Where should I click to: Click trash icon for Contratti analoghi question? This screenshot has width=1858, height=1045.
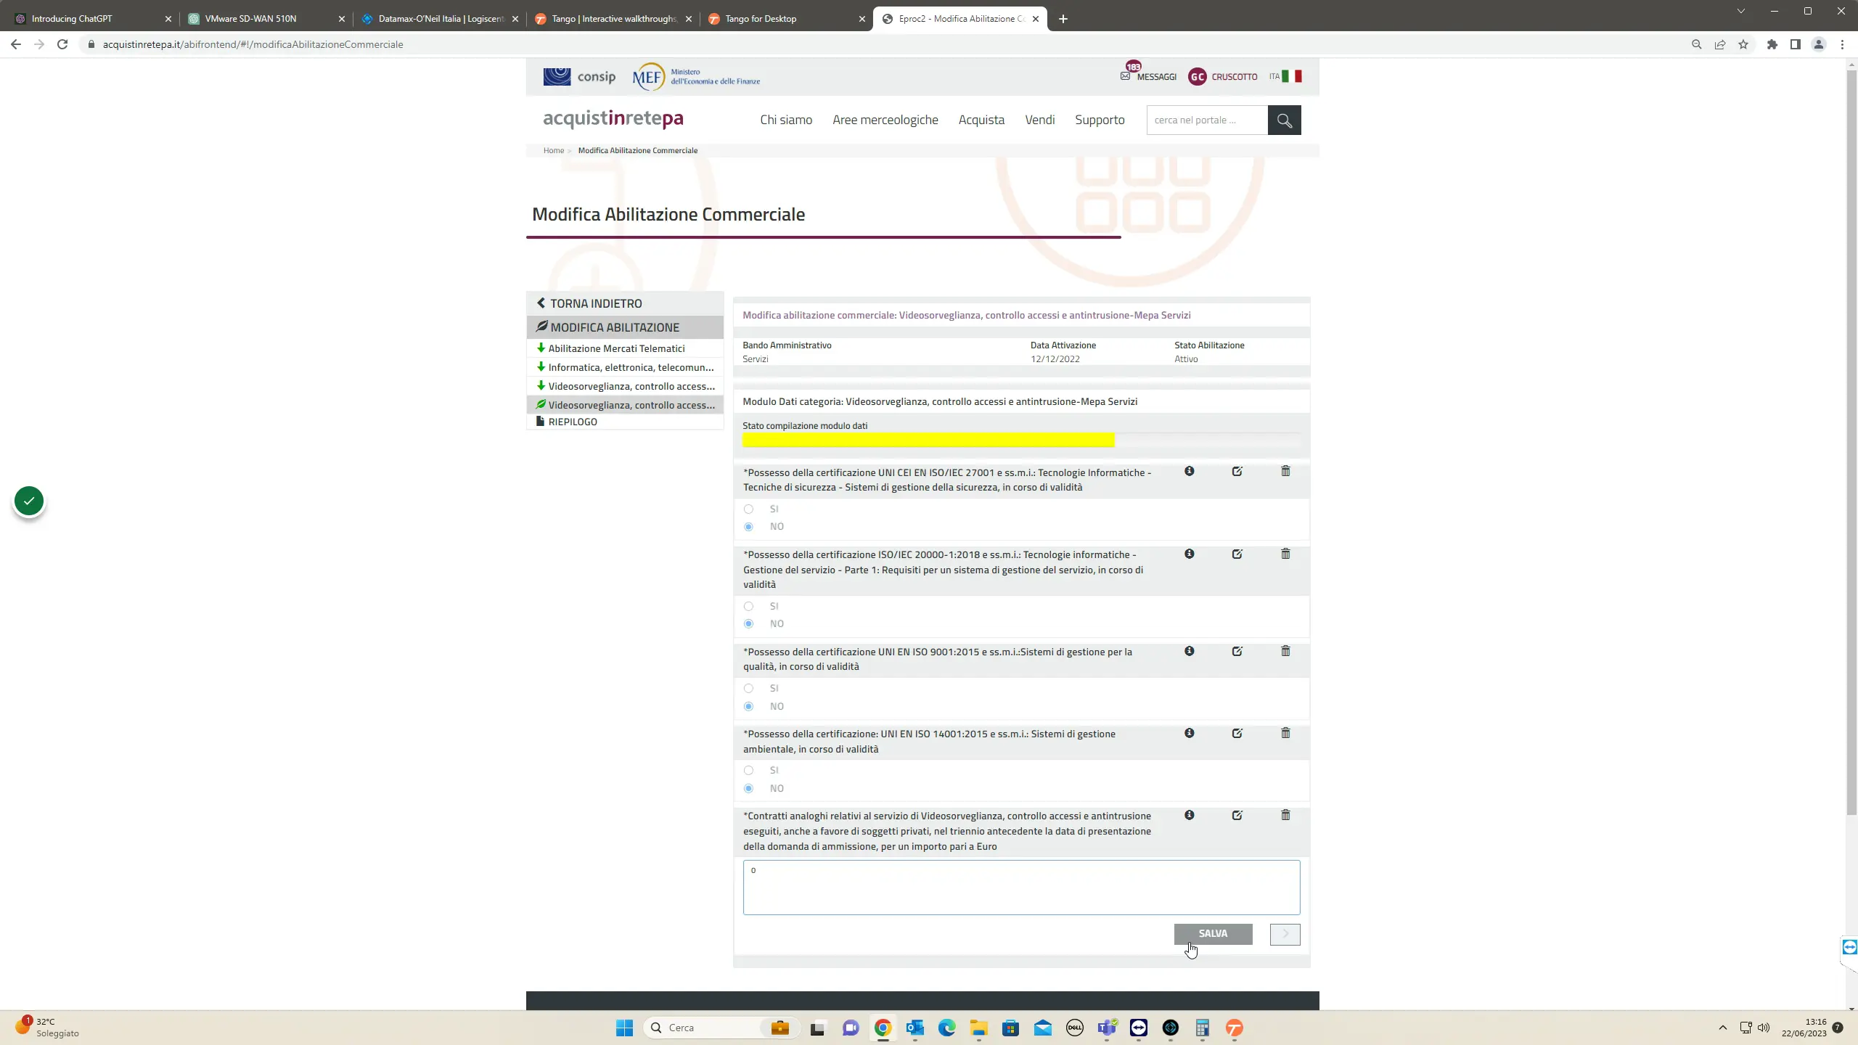click(1285, 815)
